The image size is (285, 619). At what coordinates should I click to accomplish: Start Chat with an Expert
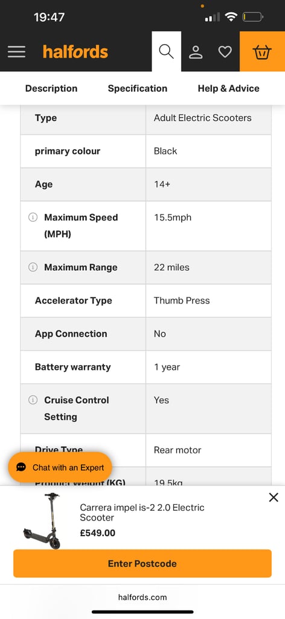point(60,467)
